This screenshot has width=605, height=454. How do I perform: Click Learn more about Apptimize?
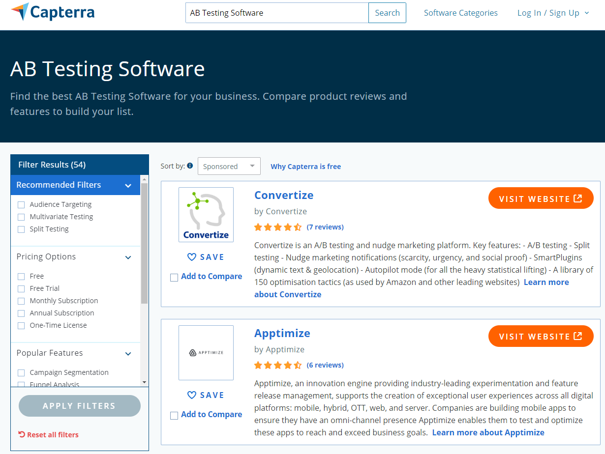coord(488,432)
